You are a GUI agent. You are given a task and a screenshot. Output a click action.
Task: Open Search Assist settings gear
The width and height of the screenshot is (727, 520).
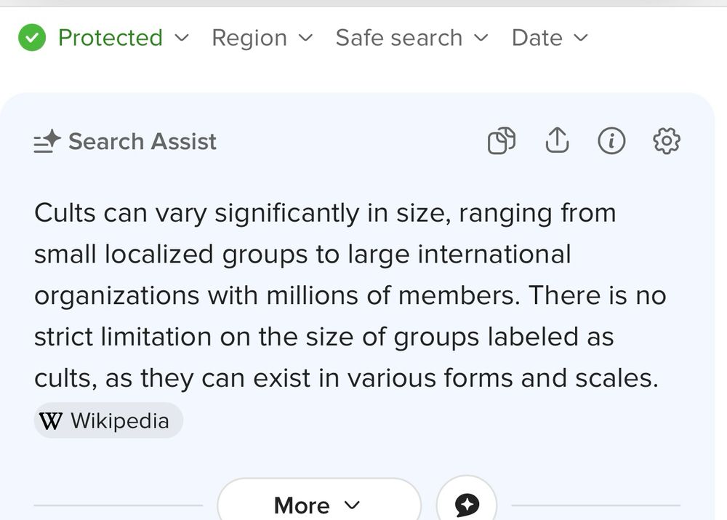(x=667, y=141)
